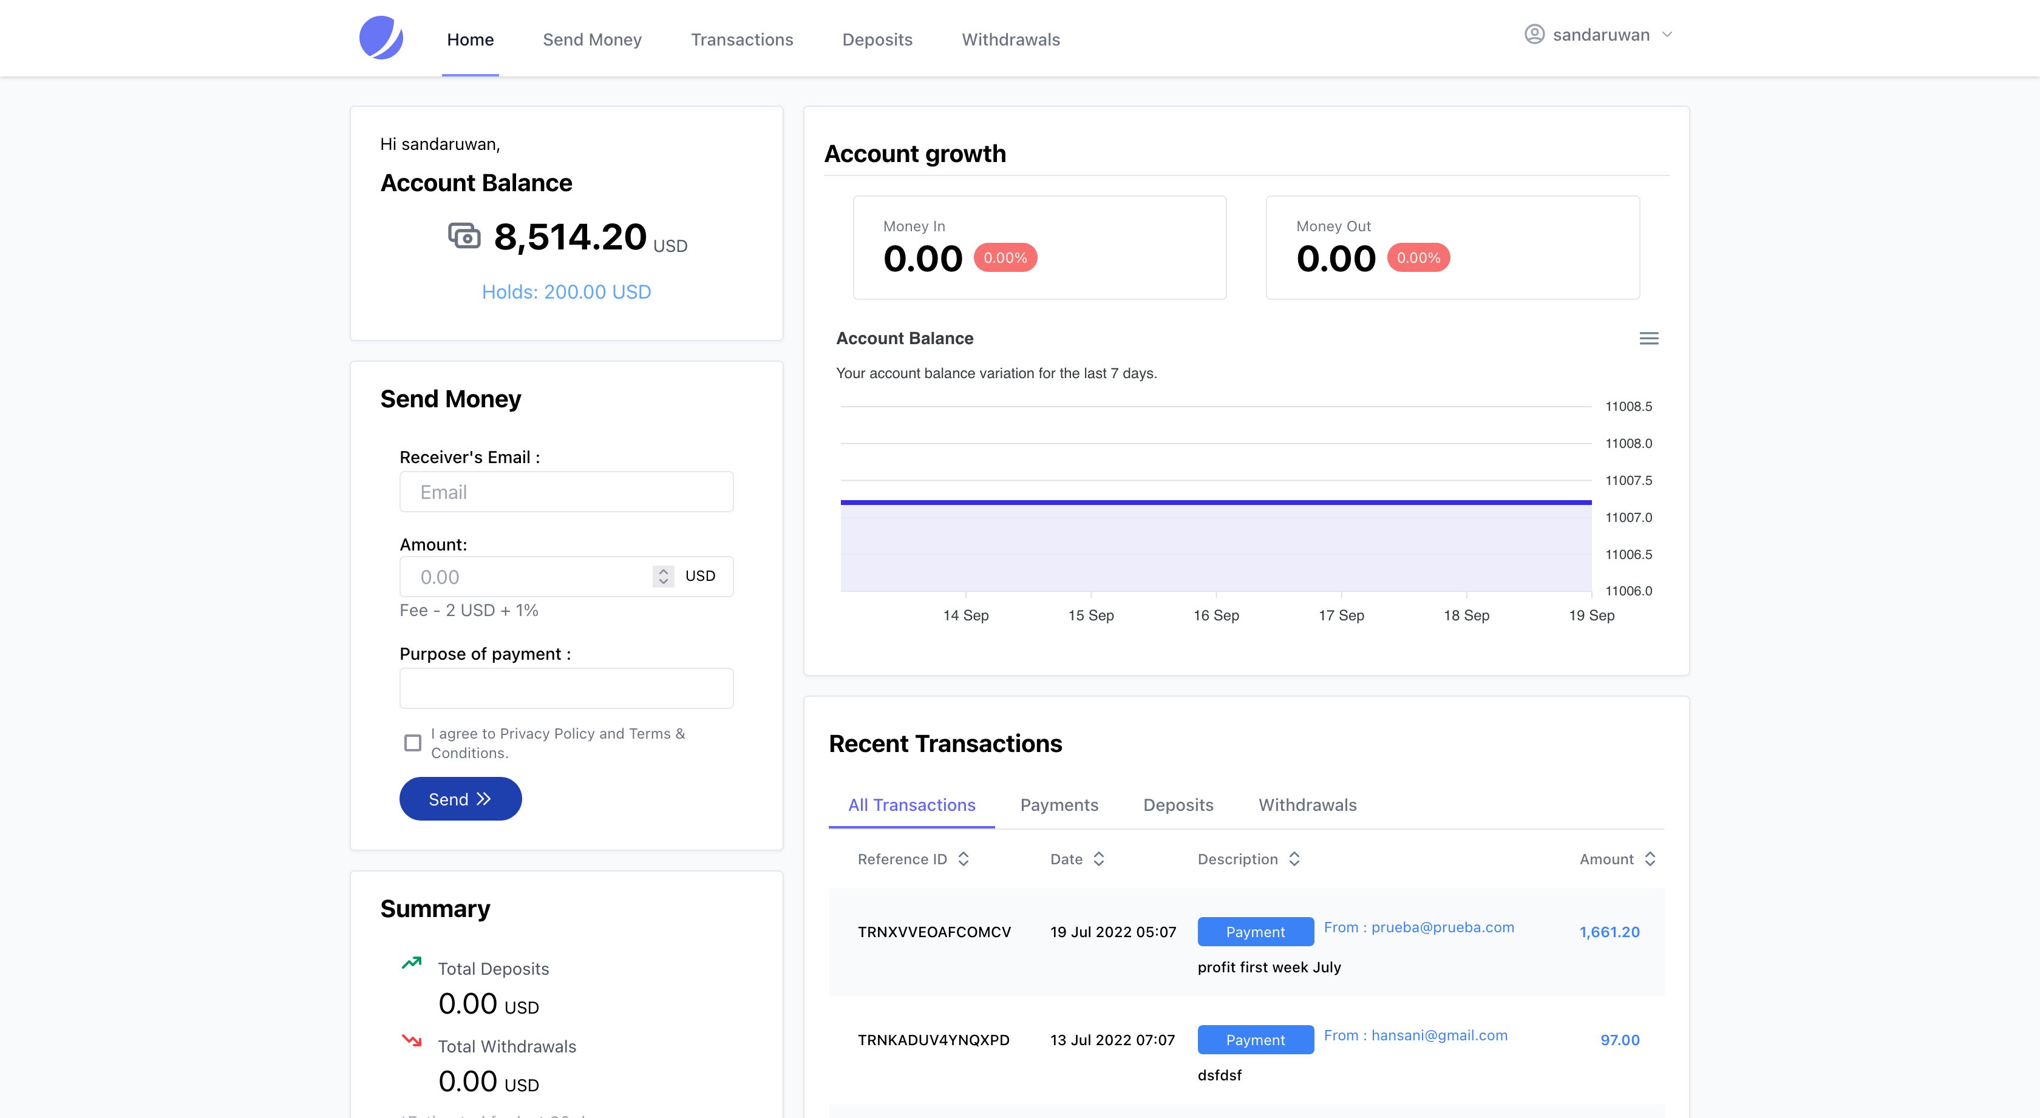Viewport: 2040px width, 1118px height.
Task: Click 19 Sep chart axis label
Action: pos(1591,615)
